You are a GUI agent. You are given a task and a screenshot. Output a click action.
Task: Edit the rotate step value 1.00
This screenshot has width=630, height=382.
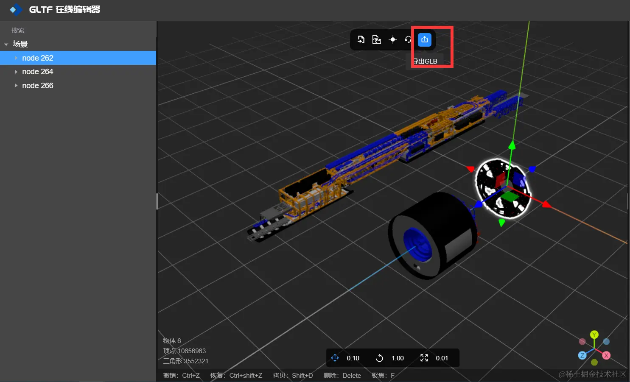[x=398, y=358]
